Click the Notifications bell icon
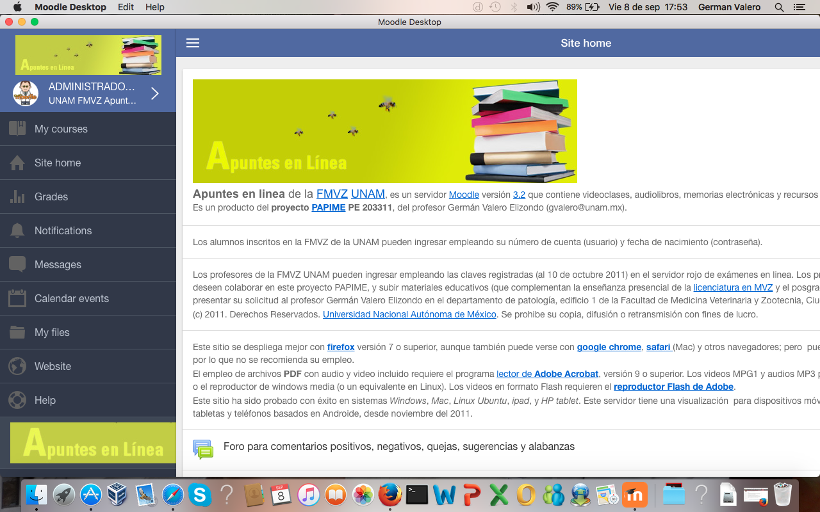Viewport: 820px width, 512px height. click(17, 230)
